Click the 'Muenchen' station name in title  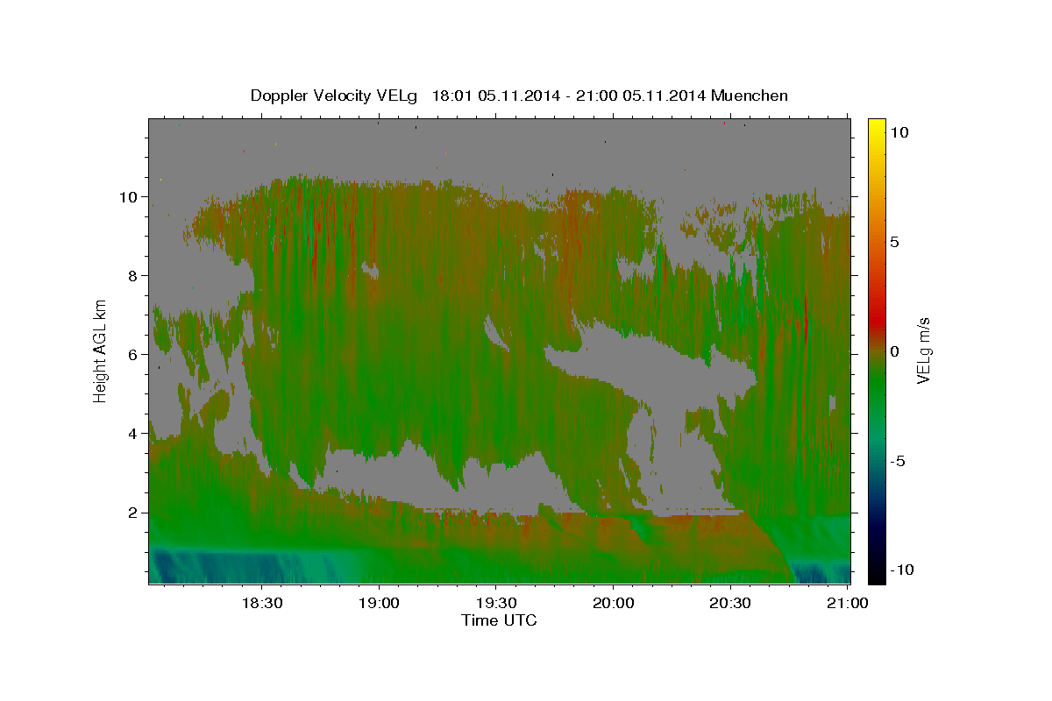[x=750, y=96]
